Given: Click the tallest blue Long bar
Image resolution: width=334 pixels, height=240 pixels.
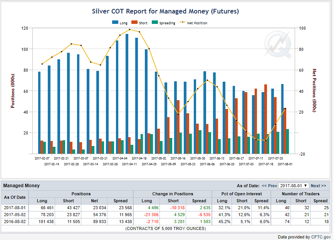Looking at the screenshot, I should [127, 94].
